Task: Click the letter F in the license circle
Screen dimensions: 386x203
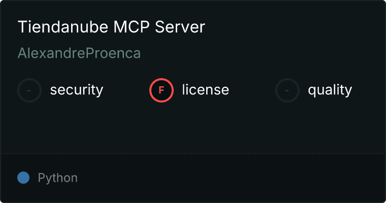Action: 161,90
